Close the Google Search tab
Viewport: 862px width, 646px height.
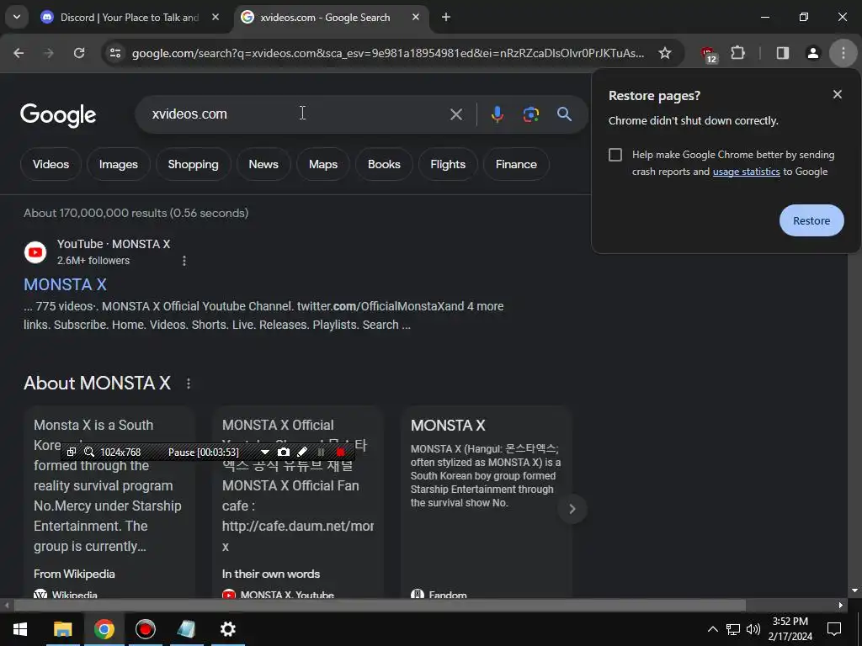(416, 17)
